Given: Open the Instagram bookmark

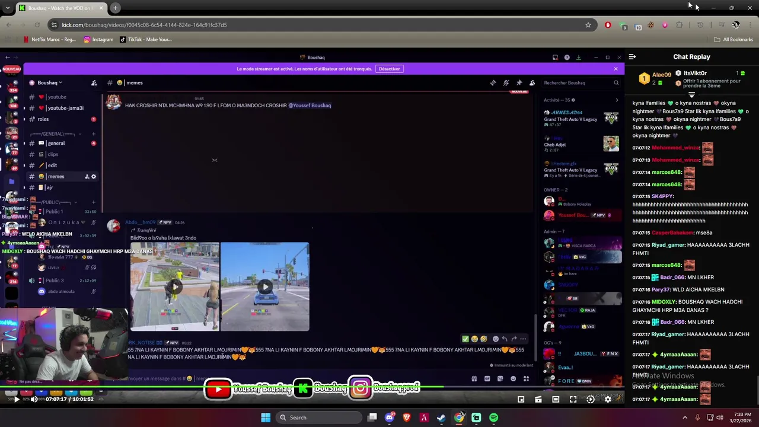Looking at the screenshot, I should [x=98, y=40].
